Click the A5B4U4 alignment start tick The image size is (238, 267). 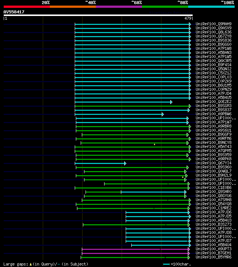tap(131, 245)
